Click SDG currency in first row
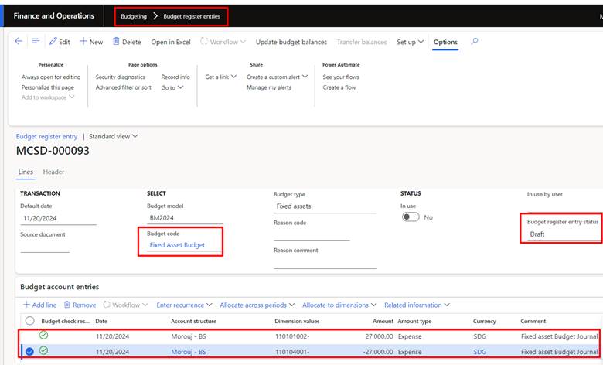This screenshot has height=365, width=603. tap(479, 336)
